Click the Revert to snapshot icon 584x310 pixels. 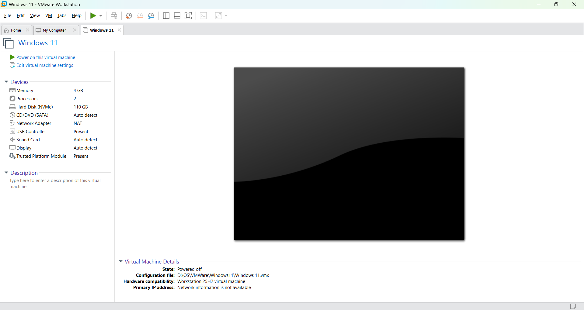click(x=140, y=16)
